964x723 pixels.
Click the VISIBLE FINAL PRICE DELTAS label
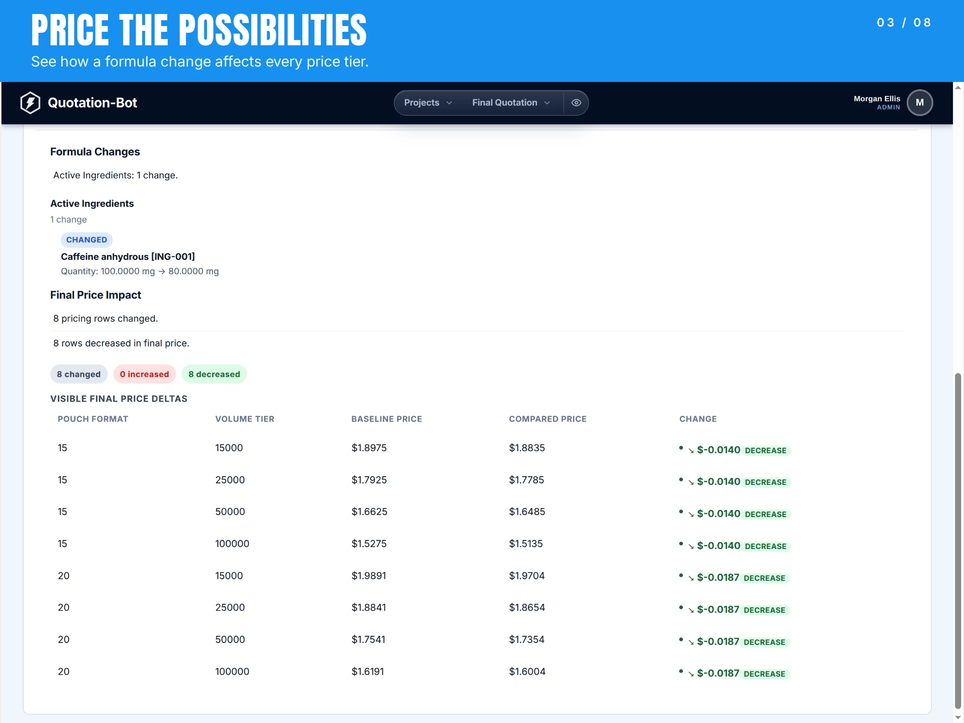tap(119, 399)
